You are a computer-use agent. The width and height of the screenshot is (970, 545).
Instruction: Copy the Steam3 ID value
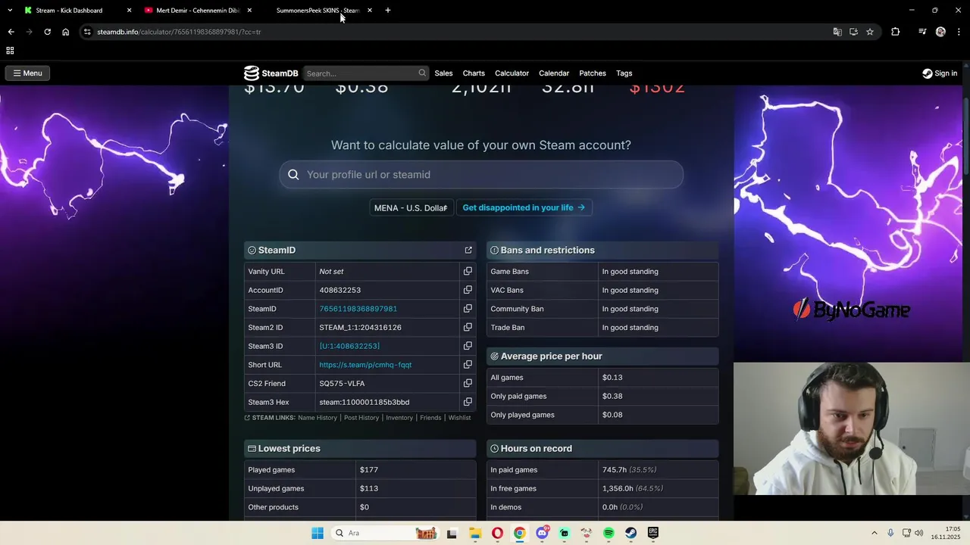(x=468, y=346)
